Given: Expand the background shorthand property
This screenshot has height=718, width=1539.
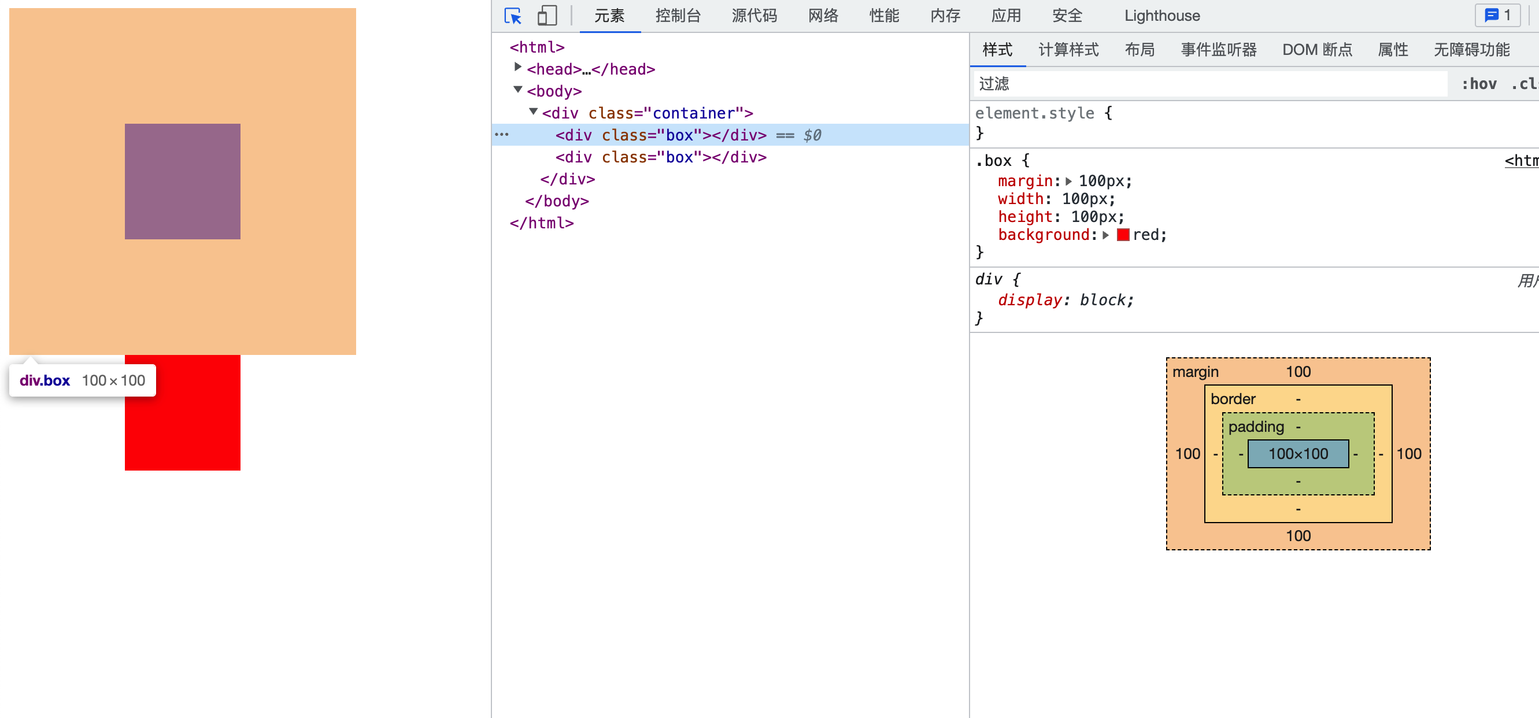Looking at the screenshot, I should coord(1106,235).
